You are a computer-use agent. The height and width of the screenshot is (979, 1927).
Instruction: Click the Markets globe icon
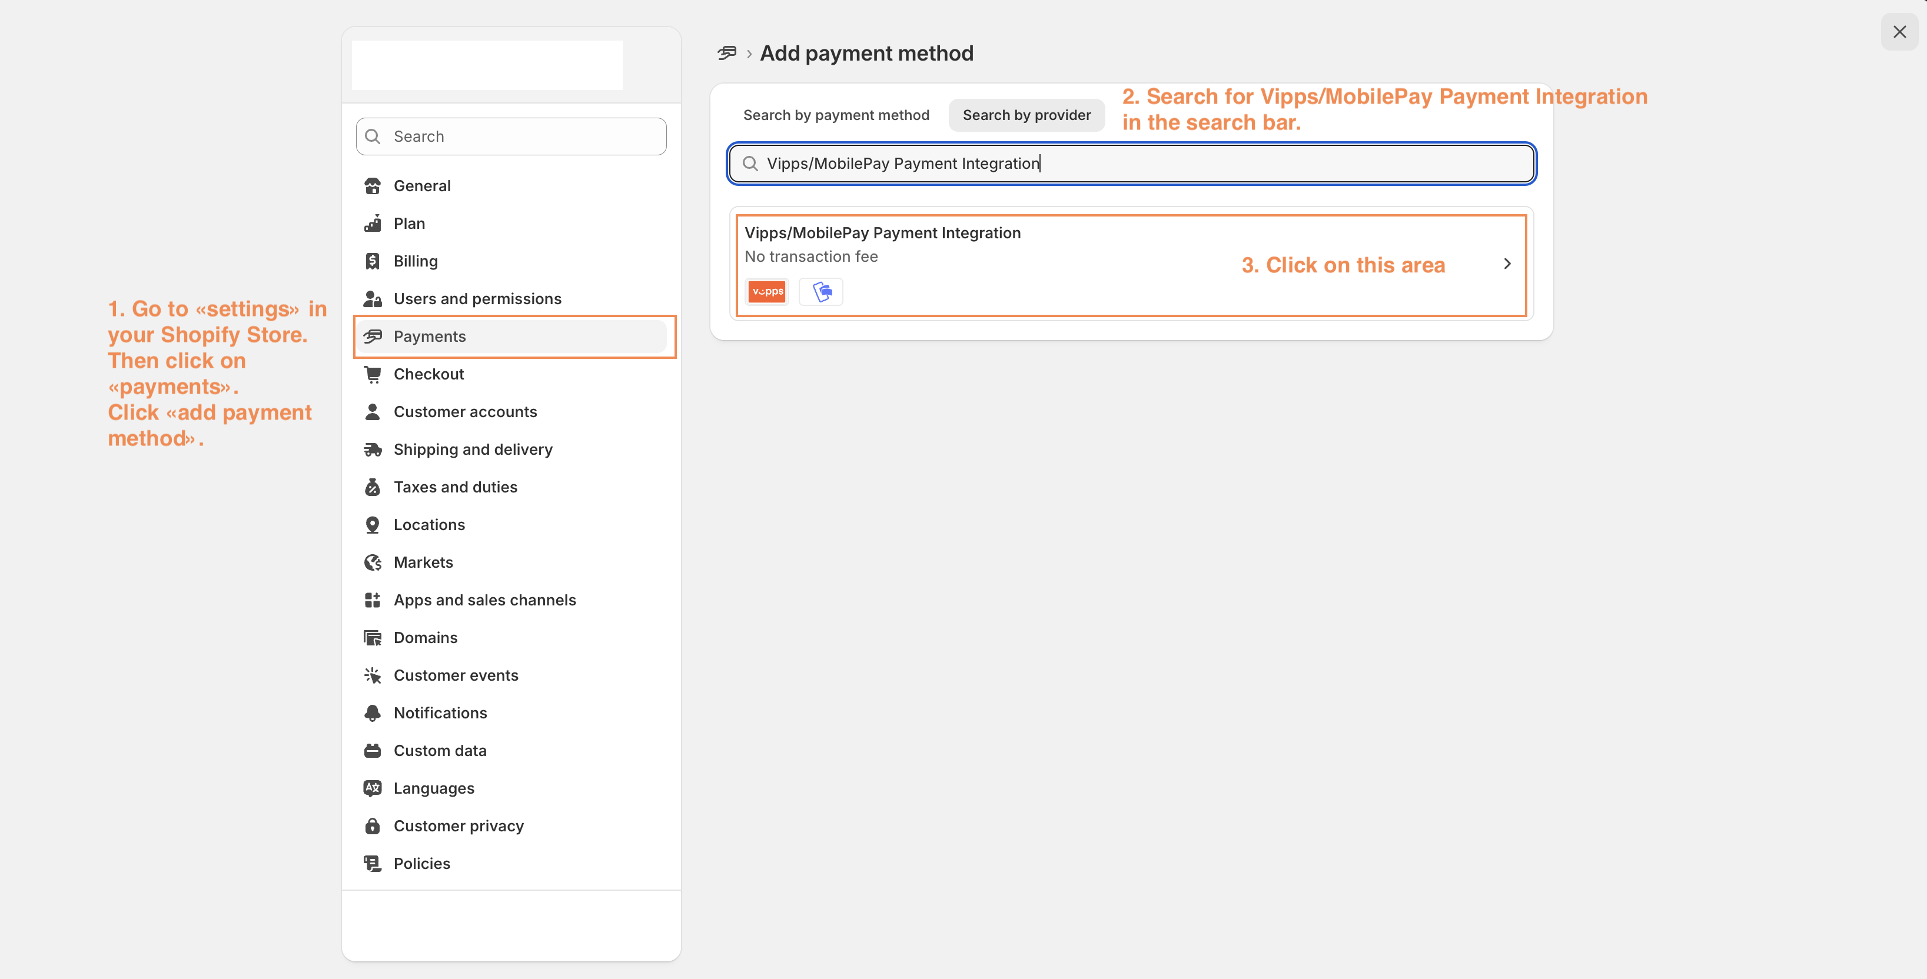click(x=373, y=562)
